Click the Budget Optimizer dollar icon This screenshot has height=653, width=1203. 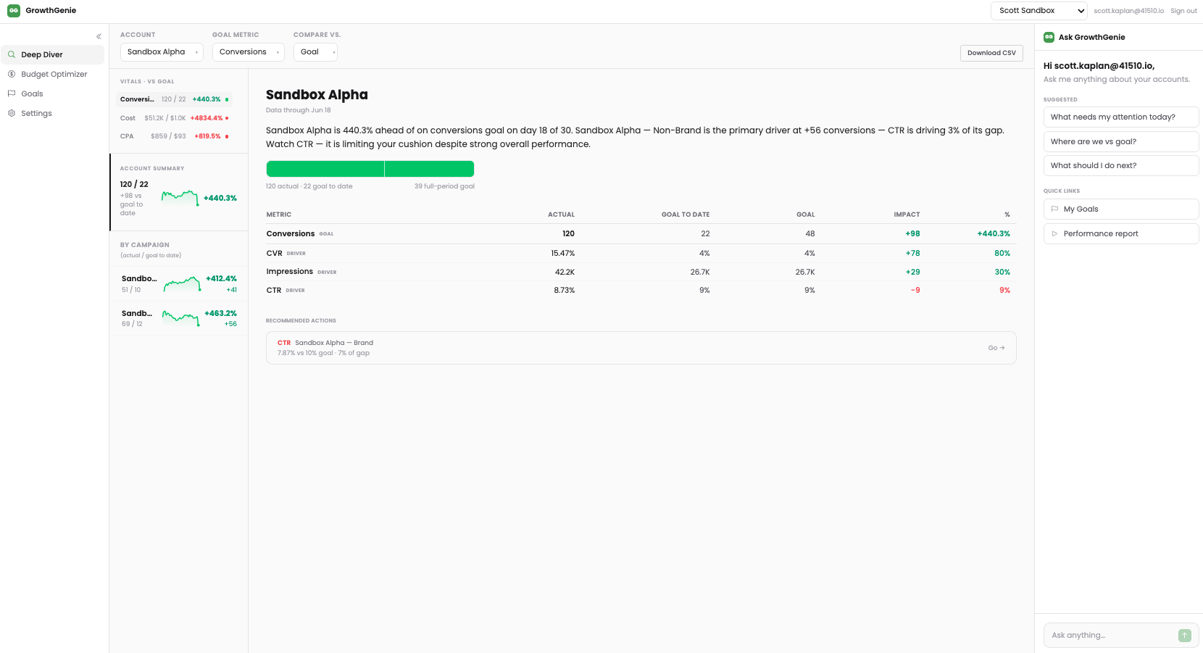click(12, 74)
